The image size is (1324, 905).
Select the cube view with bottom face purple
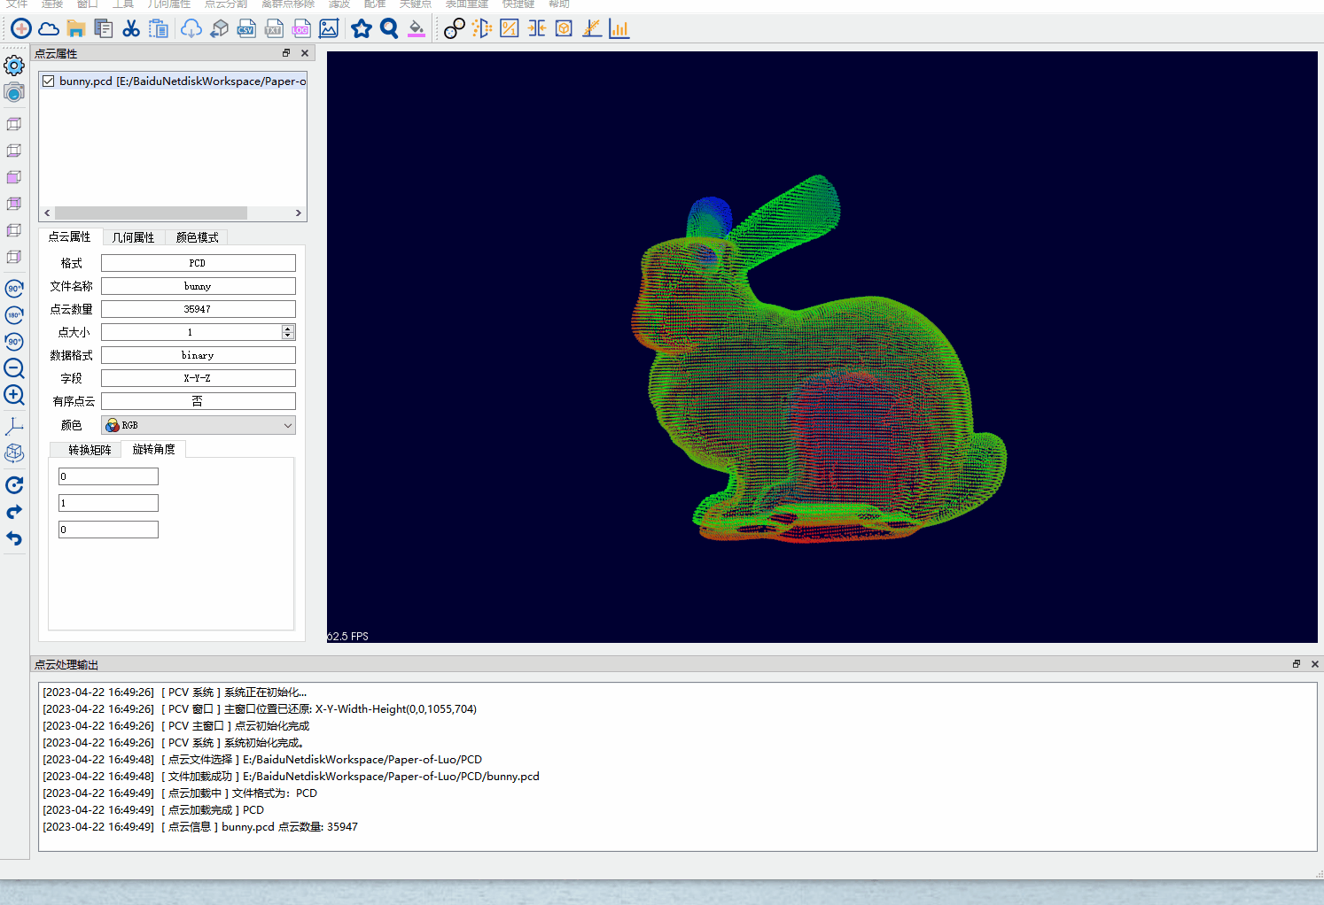coord(14,151)
